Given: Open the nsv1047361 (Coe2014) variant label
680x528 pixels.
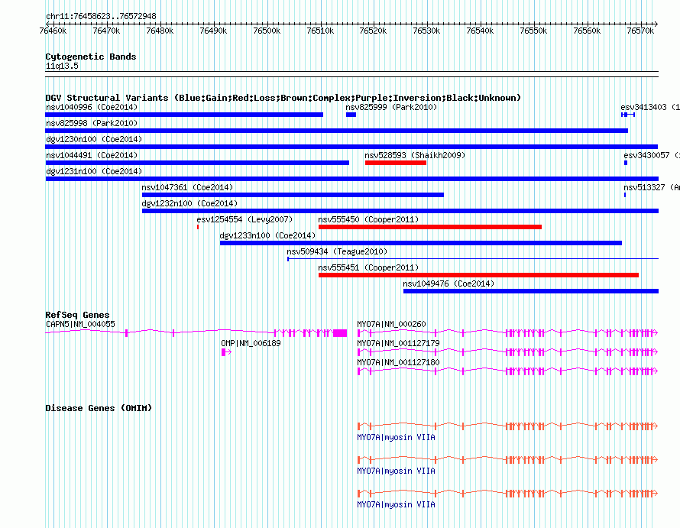Looking at the screenshot, I should click(x=187, y=187).
